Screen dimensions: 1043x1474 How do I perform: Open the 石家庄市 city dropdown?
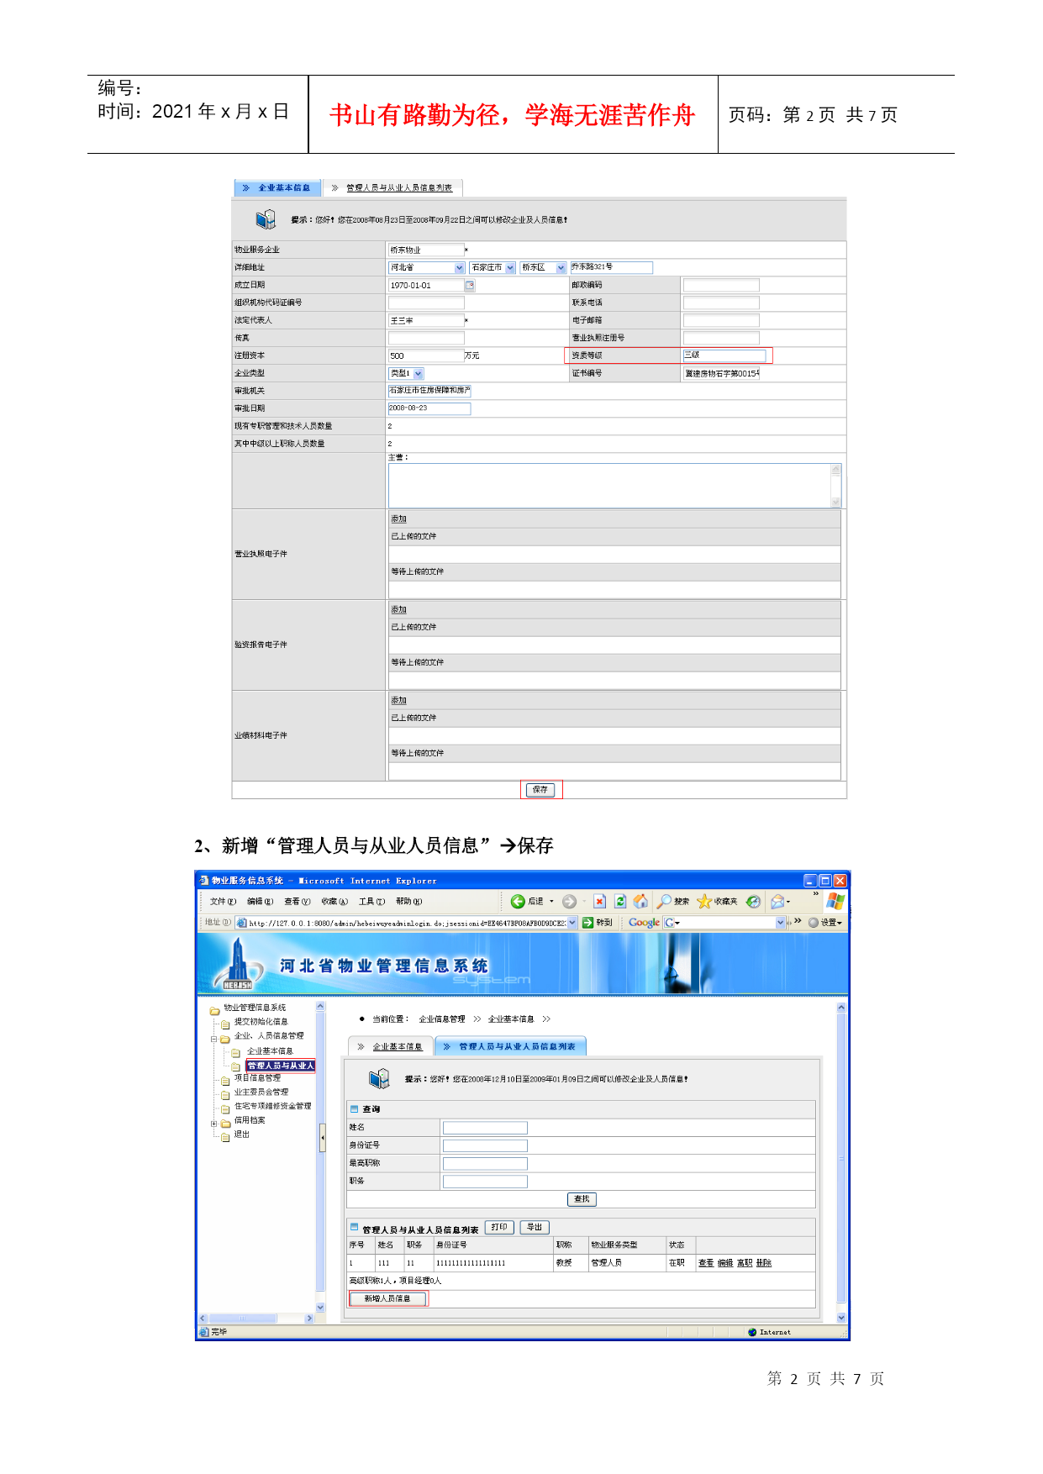tap(510, 268)
